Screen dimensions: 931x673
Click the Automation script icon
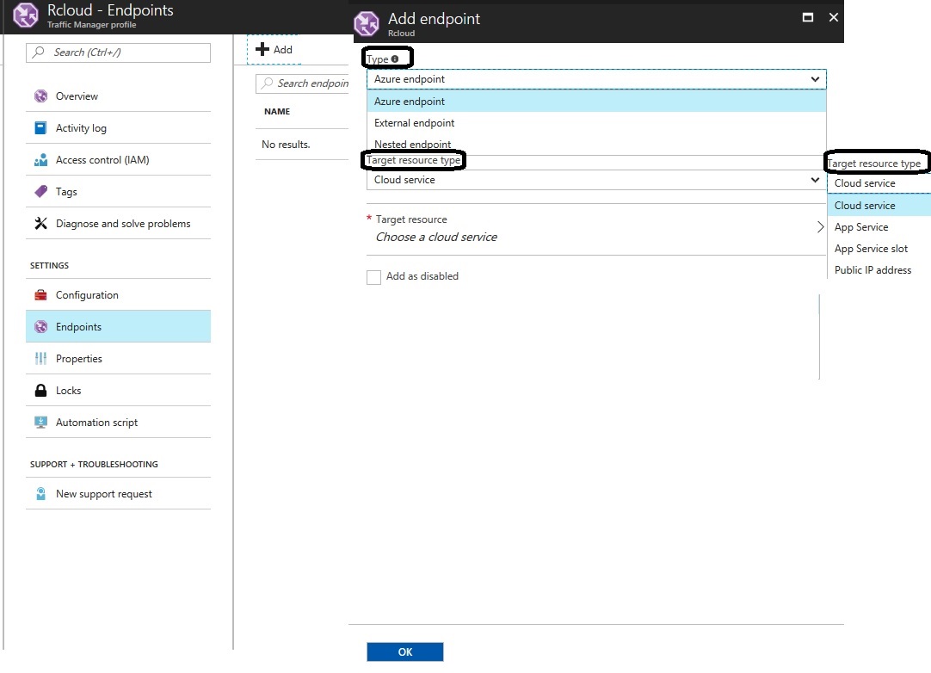40,423
